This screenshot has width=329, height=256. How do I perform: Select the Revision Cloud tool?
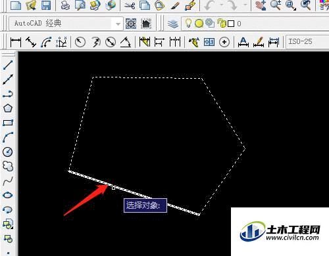point(8,166)
